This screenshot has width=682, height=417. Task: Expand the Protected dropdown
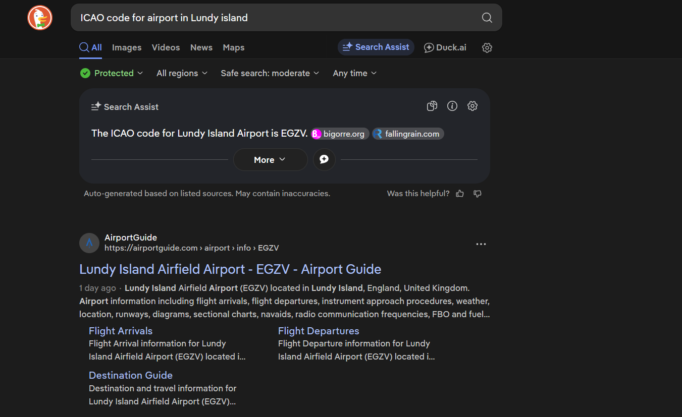click(x=112, y=73)
